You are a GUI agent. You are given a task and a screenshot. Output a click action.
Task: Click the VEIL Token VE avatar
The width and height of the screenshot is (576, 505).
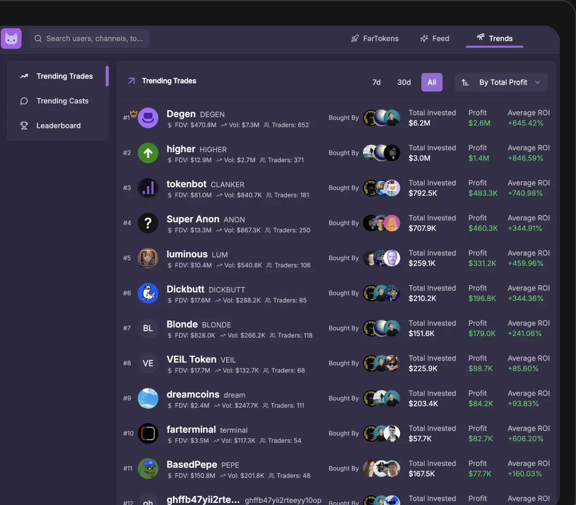[148, 363]
